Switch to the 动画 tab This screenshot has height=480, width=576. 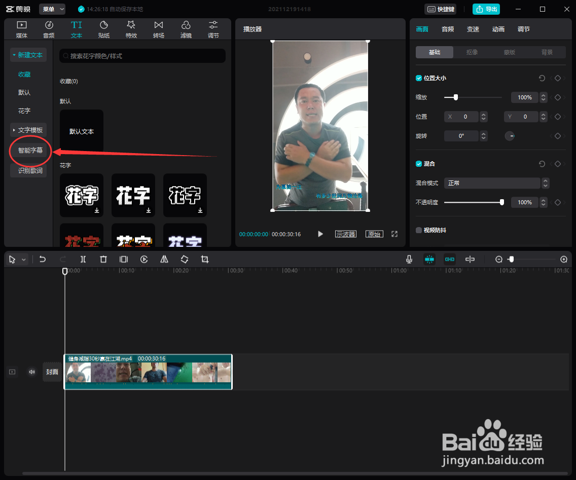click(x=498, y=29)
